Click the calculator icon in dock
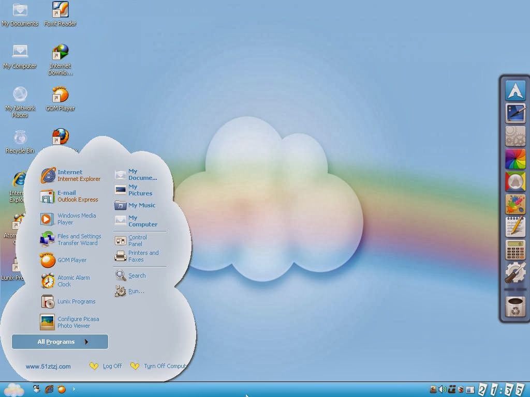Image resolution: width=530 pixels, height=397 pixels. pyautogui.click(x=515, y=250)
